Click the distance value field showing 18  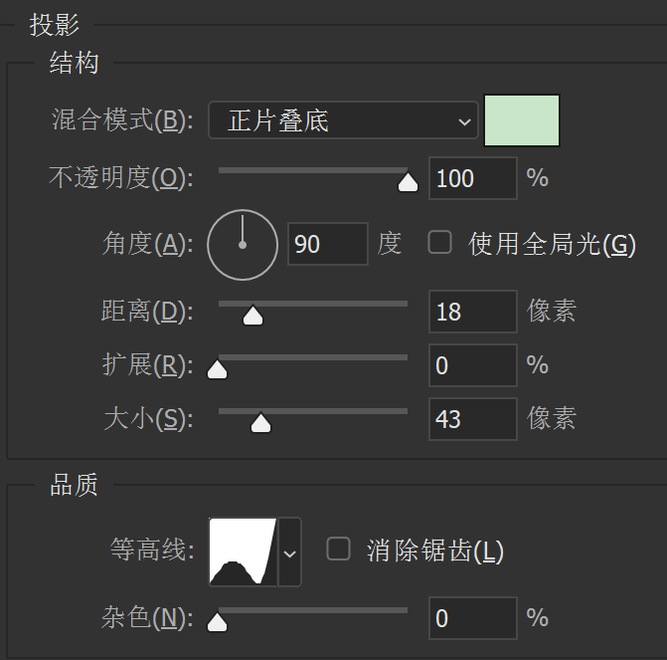point(472,312)
